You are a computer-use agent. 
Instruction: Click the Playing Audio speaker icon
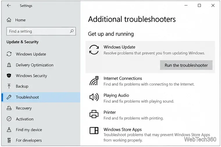click(94, 97)
